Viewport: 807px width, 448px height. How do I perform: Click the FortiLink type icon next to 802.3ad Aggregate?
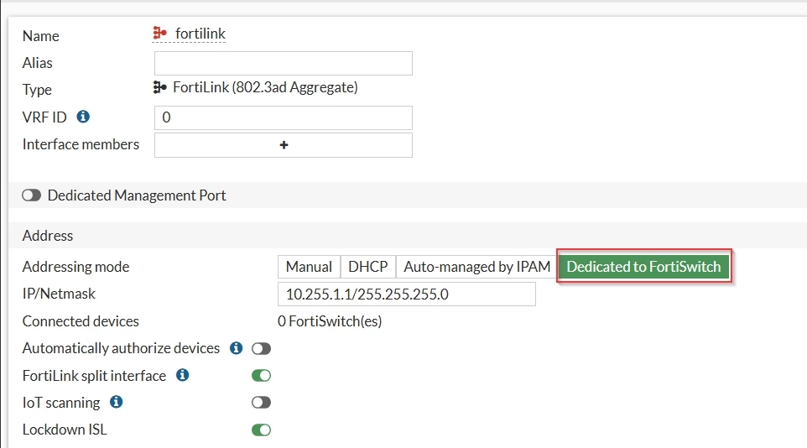[x=159, y=87]
